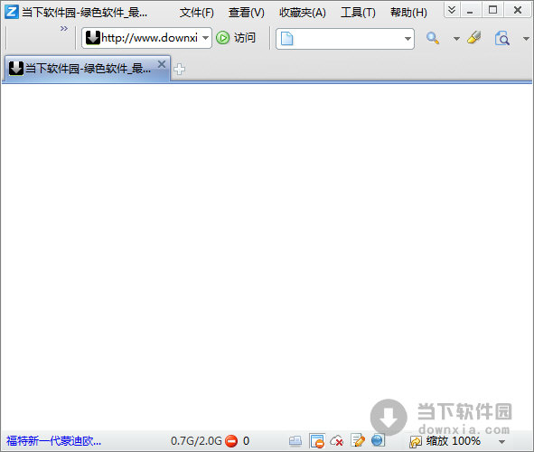534x452 pixels.
Task: Click the green 访问 go button
Action: 236,37
